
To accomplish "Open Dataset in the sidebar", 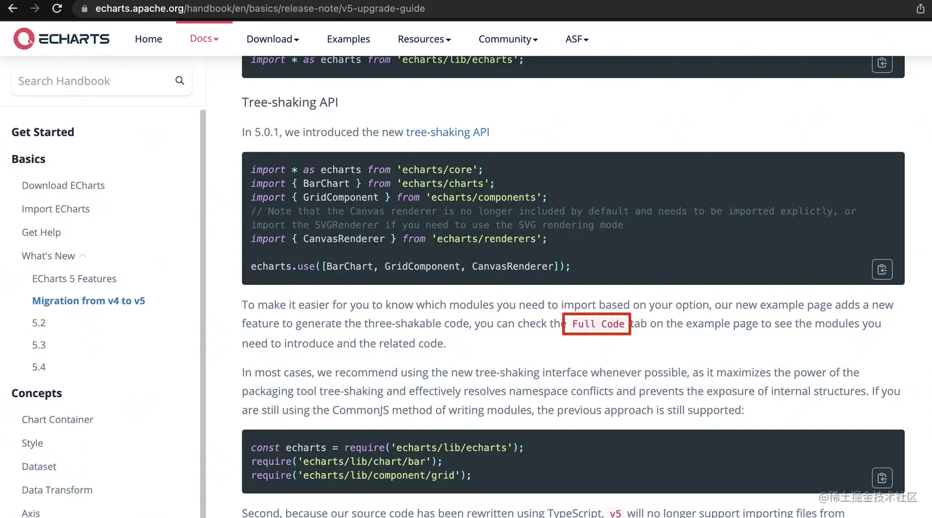I will point(39,467).
